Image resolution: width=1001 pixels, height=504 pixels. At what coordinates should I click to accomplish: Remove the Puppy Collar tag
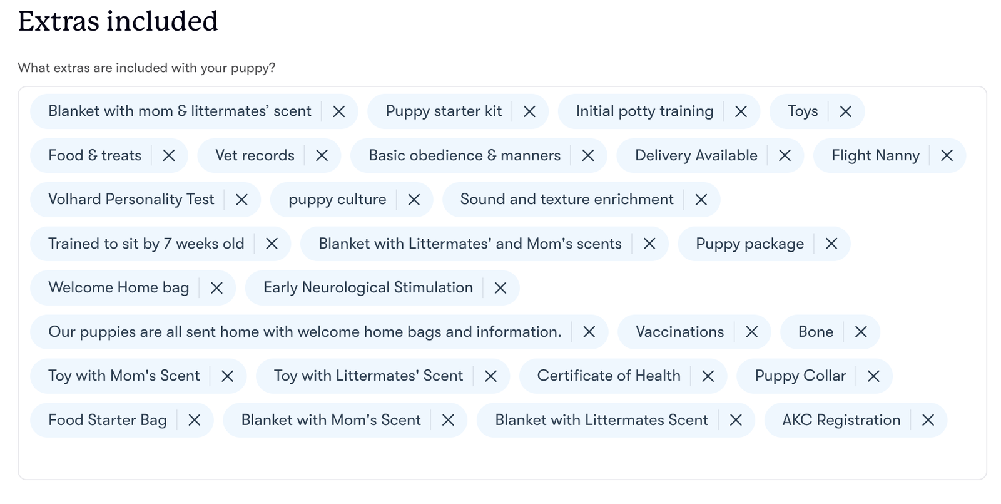pos(873,376)
